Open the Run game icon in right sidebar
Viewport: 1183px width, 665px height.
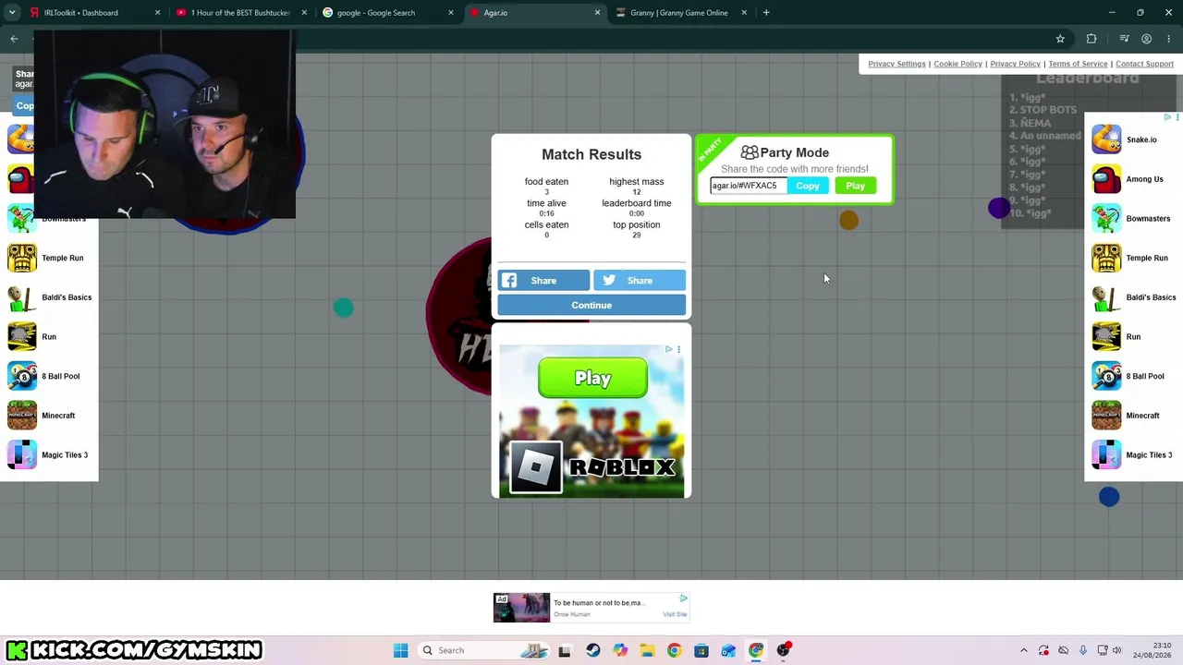click(x=1106, y=337)
